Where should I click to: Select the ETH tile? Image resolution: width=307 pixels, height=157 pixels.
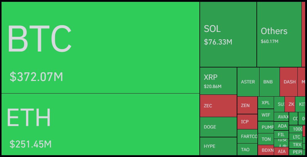click(100, 124)
